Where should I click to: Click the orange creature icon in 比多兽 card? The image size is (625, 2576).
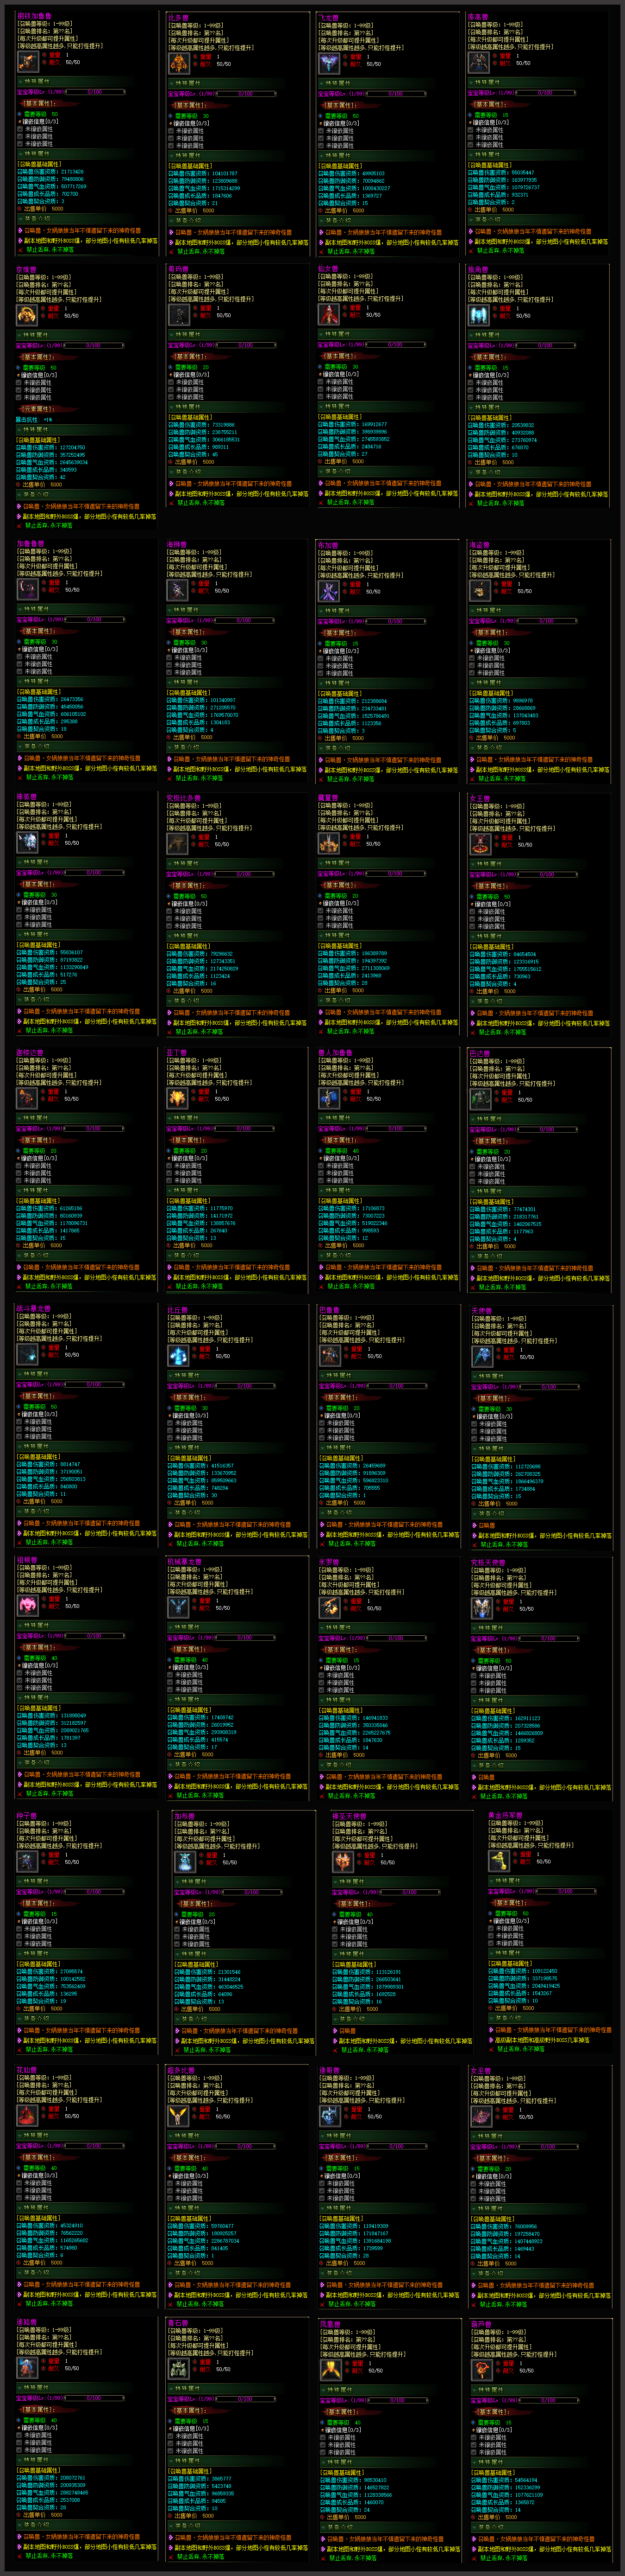point(178,63)
